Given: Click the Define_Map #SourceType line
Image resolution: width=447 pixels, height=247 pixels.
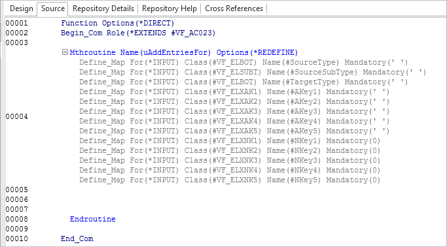Looking at the screenshot, I should [243, 62].
